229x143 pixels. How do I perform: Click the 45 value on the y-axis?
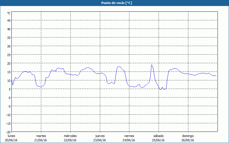[x=9, y=21]
